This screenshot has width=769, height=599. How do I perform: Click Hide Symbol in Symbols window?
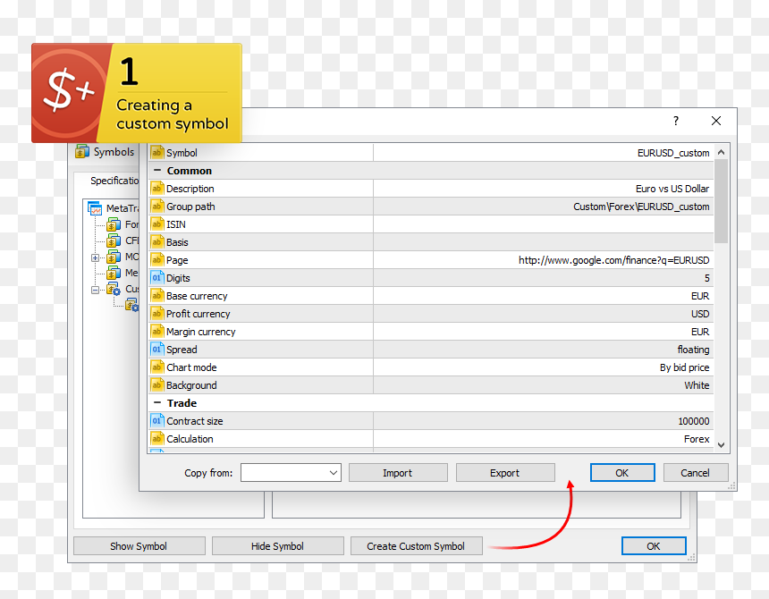(x=277, y=545)
